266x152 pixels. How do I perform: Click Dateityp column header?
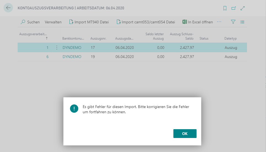coord(230,38)
